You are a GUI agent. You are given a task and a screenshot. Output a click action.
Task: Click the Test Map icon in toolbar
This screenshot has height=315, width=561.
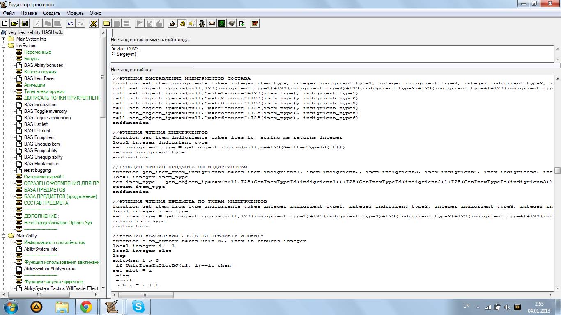click(255, 23)
